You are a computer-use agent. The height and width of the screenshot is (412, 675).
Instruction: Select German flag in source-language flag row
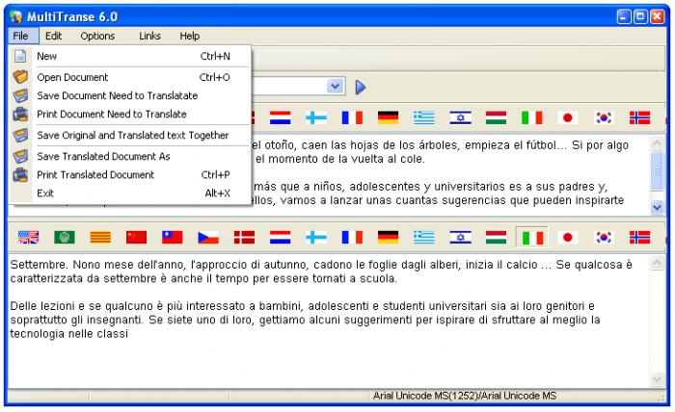(x=388, y=117)
